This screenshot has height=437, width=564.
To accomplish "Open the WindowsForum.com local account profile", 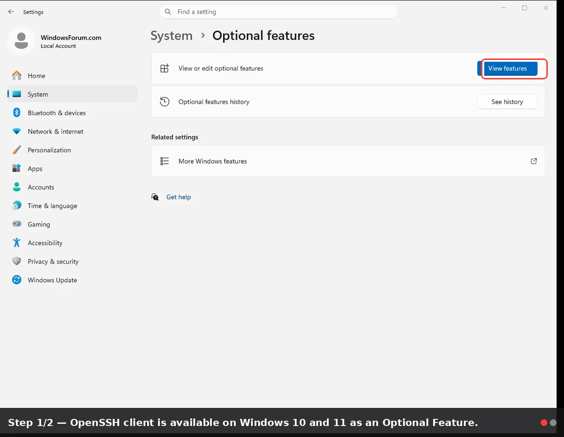I will click(55, 41).
